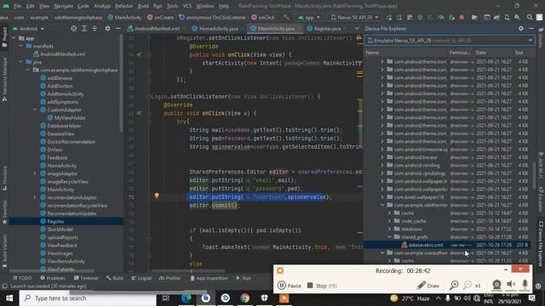Collapse the CustomAdapter class node
This screenshot has height=306, width=545.
[x=35, y=110]
